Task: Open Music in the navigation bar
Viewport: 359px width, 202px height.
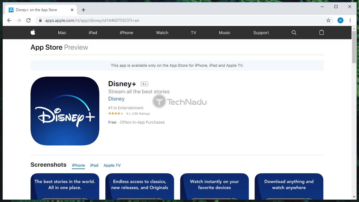Action: [x=225, y=33]
